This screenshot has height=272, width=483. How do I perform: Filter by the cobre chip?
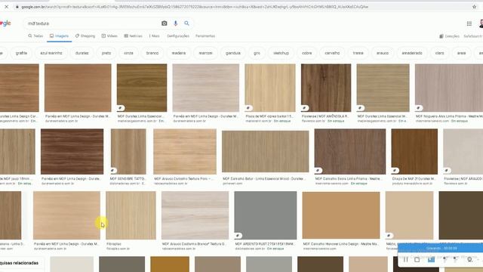click(307, 53)
